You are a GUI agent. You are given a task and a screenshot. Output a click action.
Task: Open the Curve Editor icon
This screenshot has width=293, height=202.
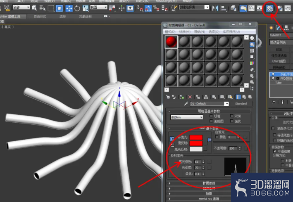[x=251, y=8]
